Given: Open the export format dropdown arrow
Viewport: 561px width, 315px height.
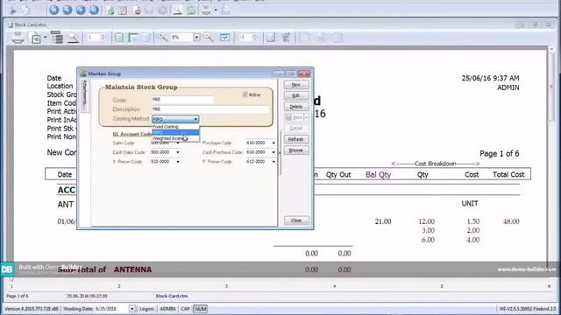Looking at the screenshot, I should tap(45, 37).
